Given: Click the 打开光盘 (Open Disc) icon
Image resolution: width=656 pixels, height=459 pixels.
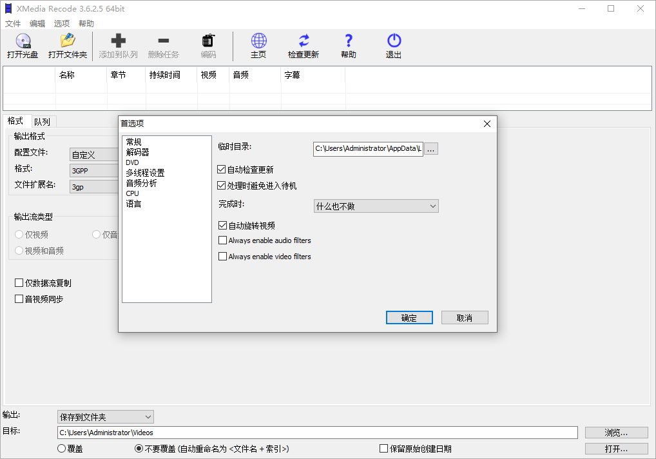Looking at the screenshot, I should (23, 45).
